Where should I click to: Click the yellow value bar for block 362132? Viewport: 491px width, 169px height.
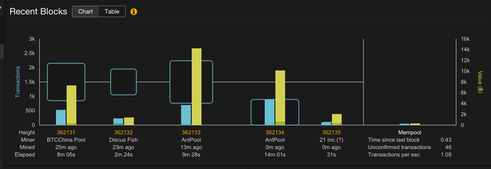[x=129, y=121]
